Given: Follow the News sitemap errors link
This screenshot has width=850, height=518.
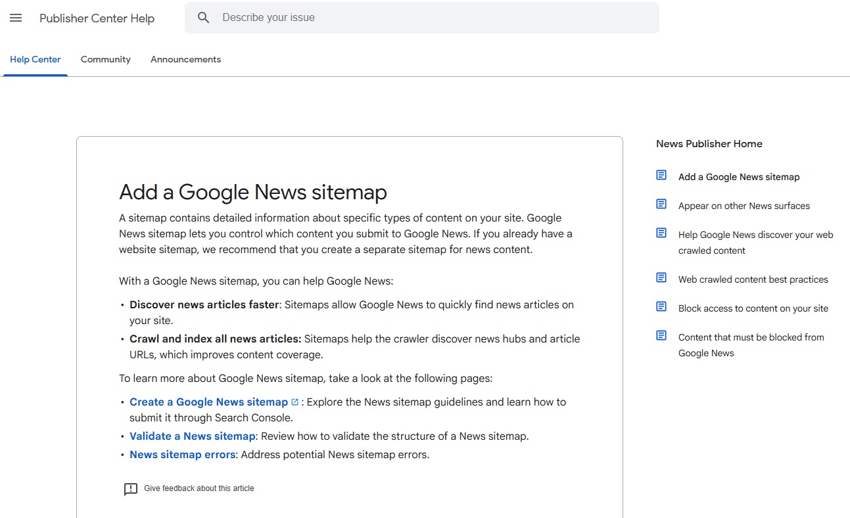Looking at the screenshot, I should (x=182, y=455).
